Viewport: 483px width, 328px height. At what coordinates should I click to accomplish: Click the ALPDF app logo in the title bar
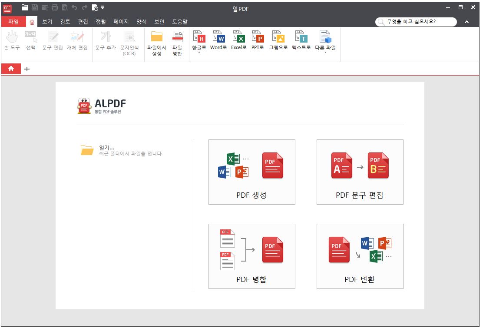(7, 9)
